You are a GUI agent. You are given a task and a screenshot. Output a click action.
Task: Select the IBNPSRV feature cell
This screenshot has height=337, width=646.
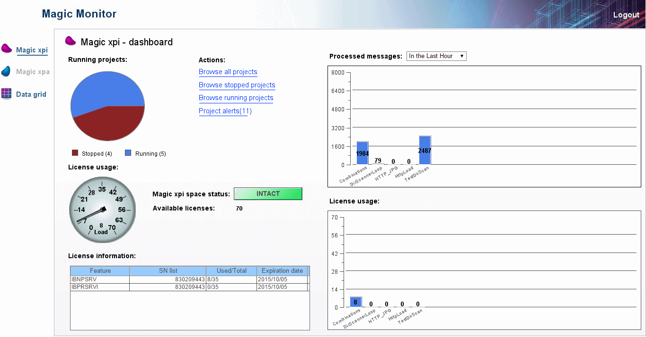(100, 279)
